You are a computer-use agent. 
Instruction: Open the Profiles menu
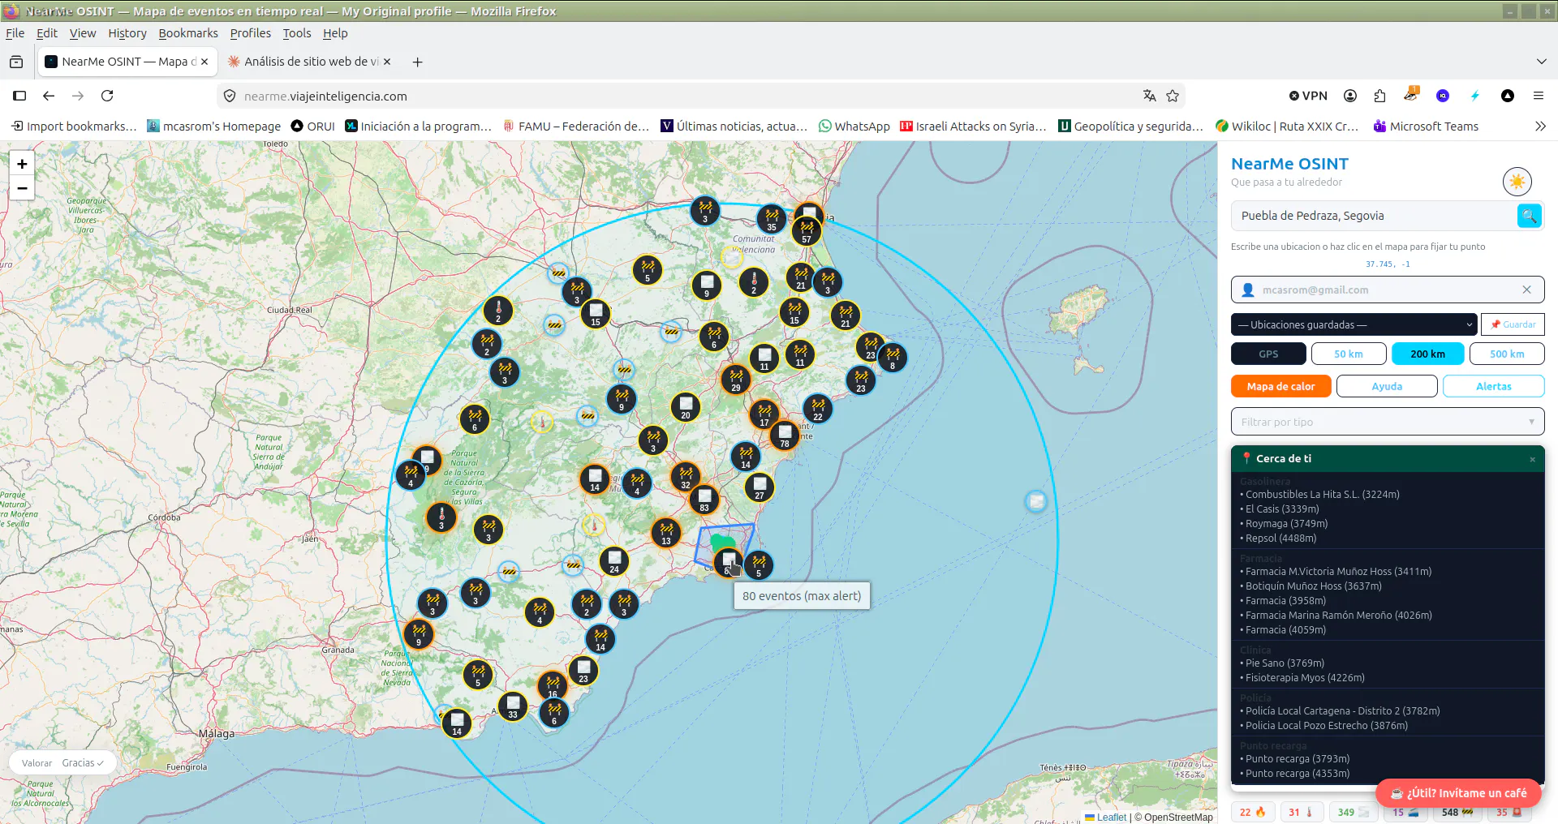click(250, 33)
